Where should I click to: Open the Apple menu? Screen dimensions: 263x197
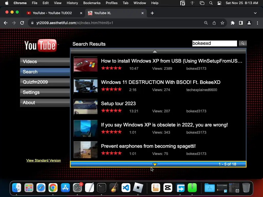(7, 3)
